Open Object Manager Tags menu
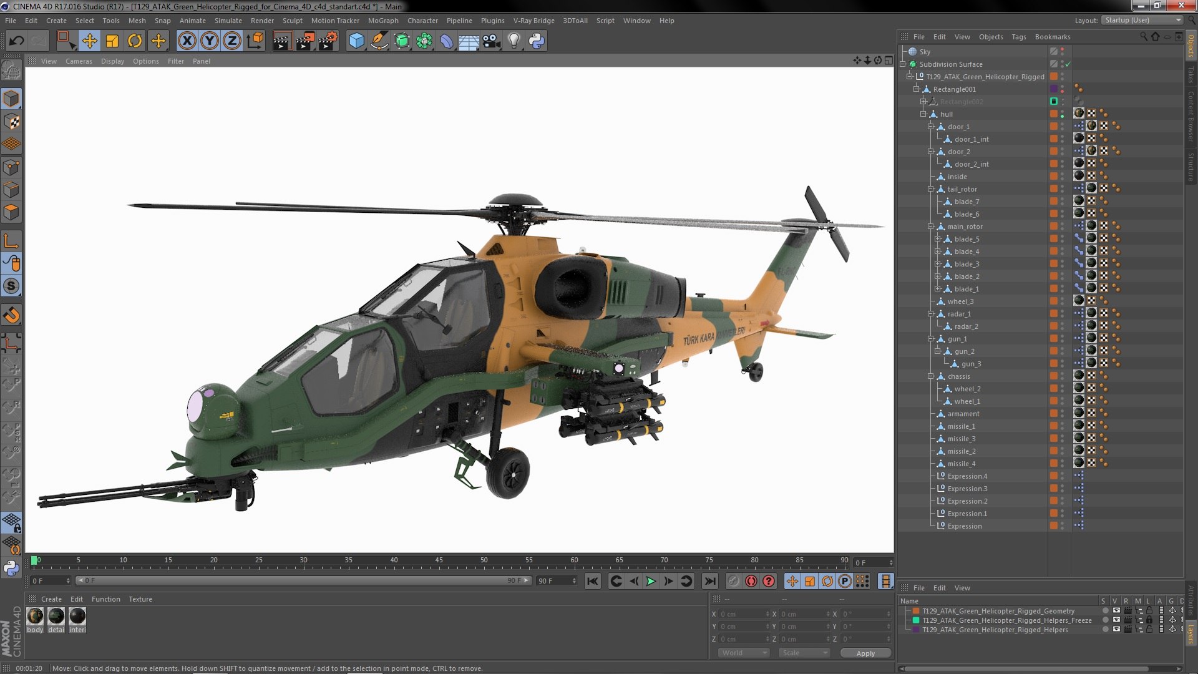This screenshot has height=674, width=1198. pos(1018,37)
